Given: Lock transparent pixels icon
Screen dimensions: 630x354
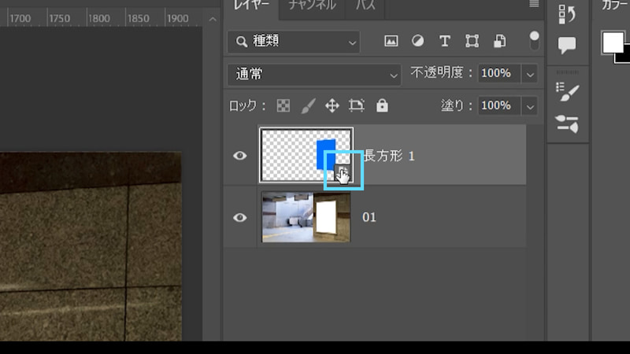Looking at the screenshot, I should pos(283,105).
